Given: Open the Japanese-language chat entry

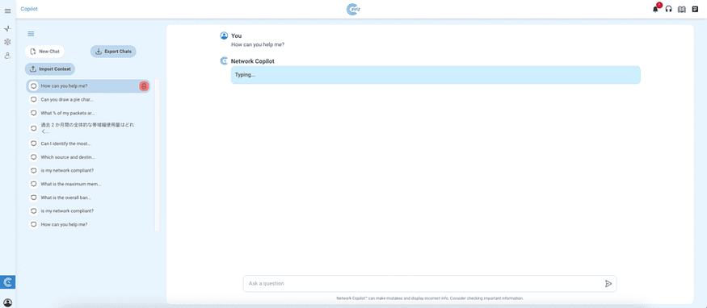Looking at the screenshot, I should tap(88, 128).
